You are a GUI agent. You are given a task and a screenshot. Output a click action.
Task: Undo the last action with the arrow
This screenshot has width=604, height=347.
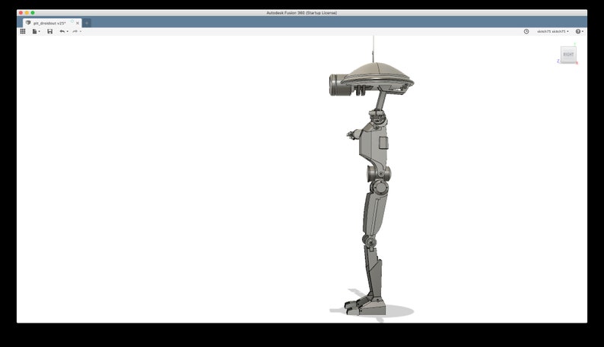[x=62, y=32]
